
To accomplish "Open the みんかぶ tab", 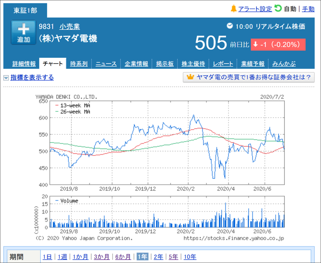I will pyautogui.click(x=284, y=64).
